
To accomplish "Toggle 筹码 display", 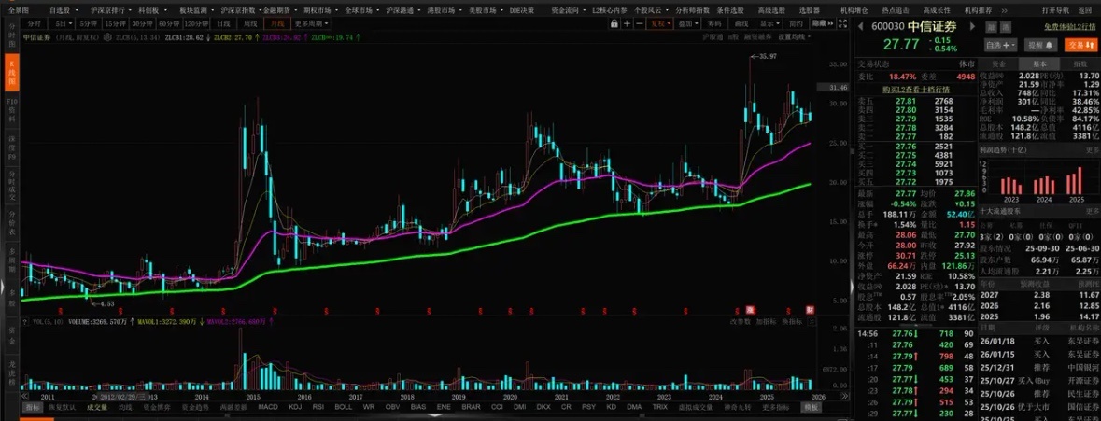I will point(715,23).
